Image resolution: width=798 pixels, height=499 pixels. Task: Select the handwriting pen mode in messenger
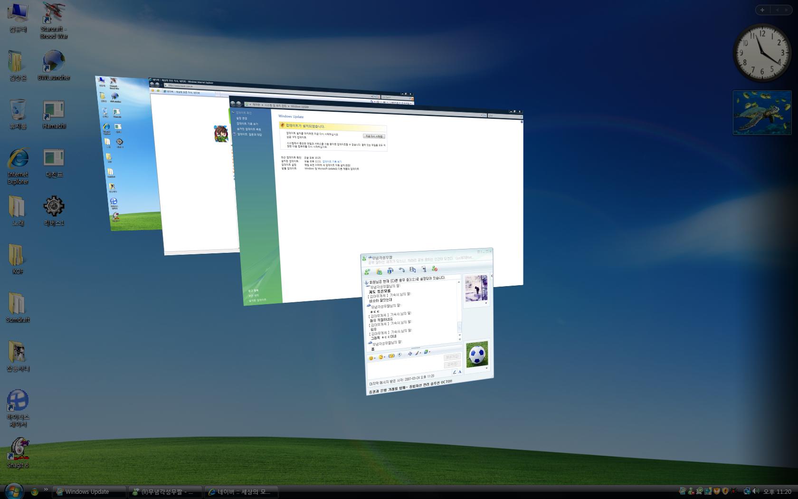pyautogui.click(x=454, y=372)
